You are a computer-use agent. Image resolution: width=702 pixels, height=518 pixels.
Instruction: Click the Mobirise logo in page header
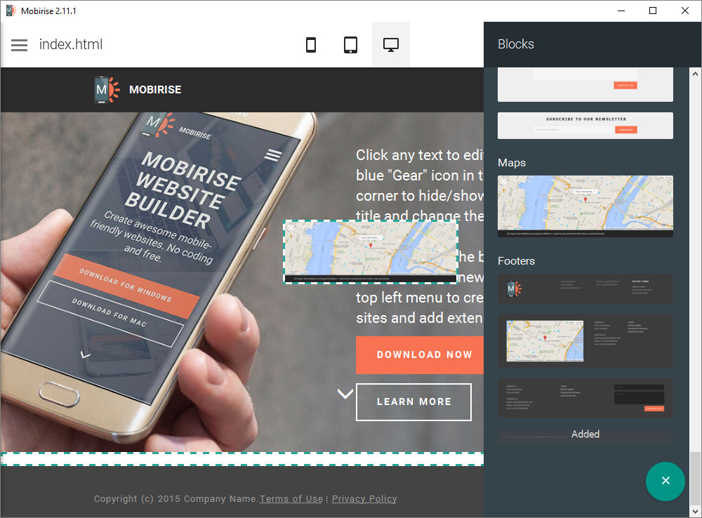tap(107, 90)
